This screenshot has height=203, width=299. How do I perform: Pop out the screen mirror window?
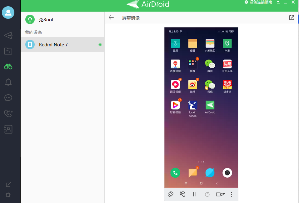click(x=292, y=18)
